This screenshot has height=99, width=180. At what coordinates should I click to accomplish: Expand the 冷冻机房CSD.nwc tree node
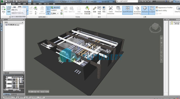[x=5, y=25]
